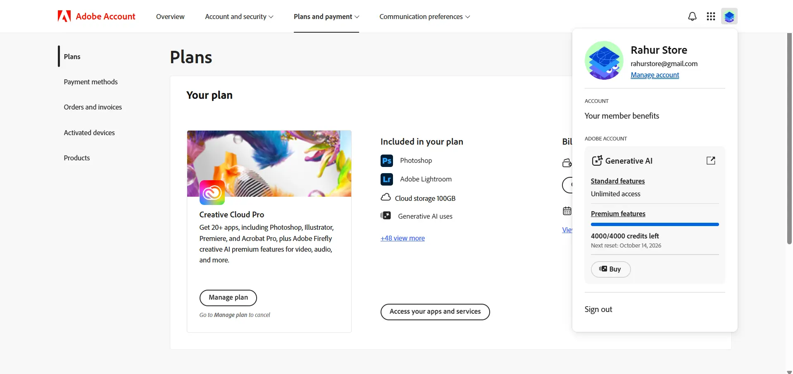The width and height of the screenshot is (793, 374).
Task: Go to the Overview tab
Action: click(x=170, y=17)
